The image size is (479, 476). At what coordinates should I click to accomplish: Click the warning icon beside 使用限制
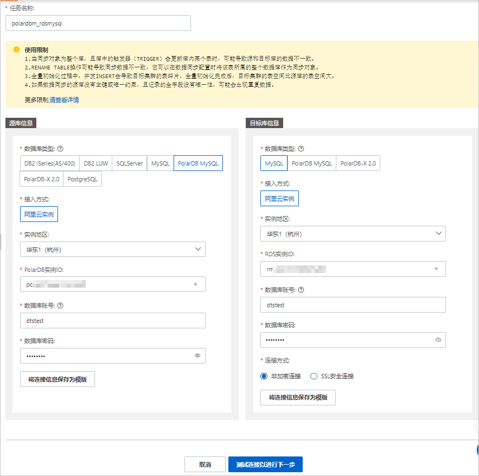[16, 49]
